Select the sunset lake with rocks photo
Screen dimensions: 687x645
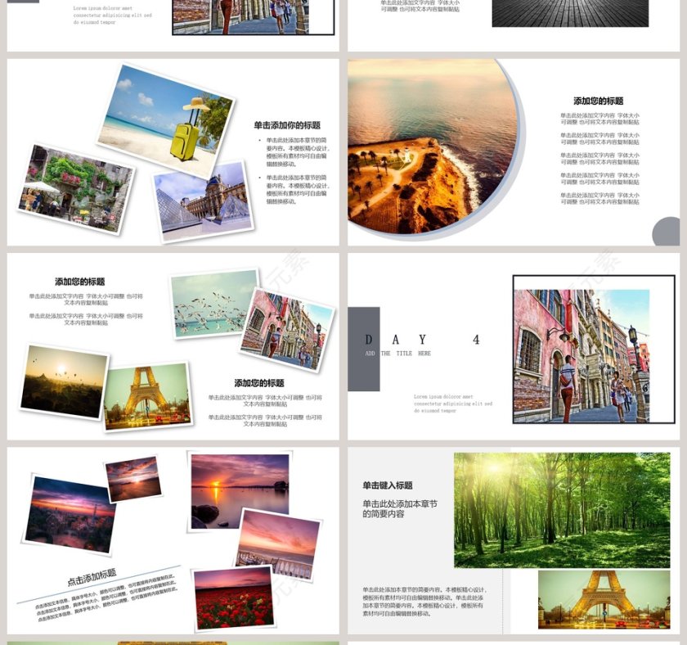239,491
